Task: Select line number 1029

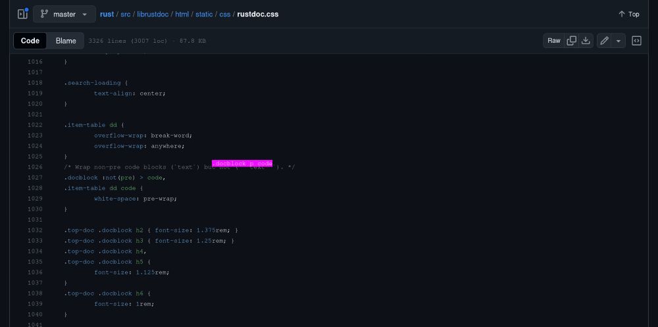Action: (x=35, y=199)
